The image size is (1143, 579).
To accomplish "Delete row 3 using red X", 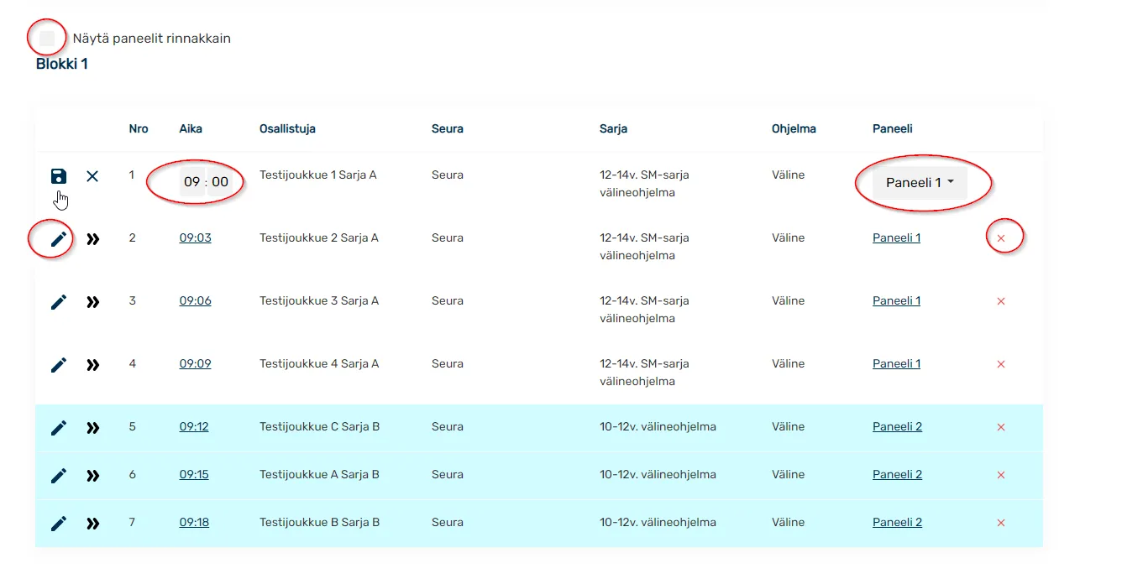I will pos(1000,301).
